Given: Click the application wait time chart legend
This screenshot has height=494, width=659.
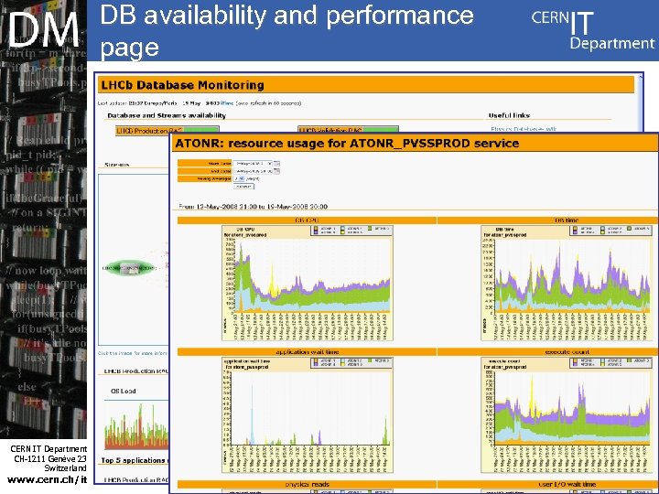Looking at the screenshot, I should [351, 362].
